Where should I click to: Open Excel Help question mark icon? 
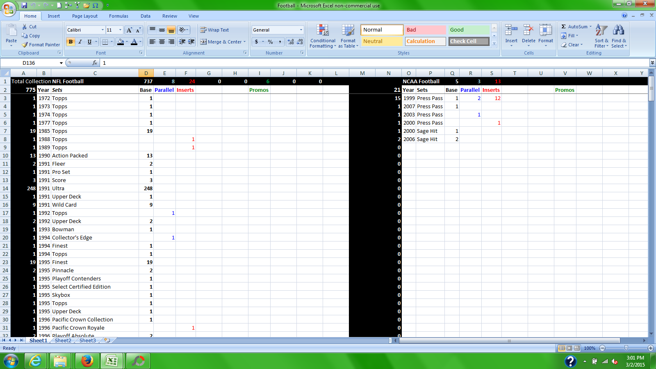coord(624,16)
